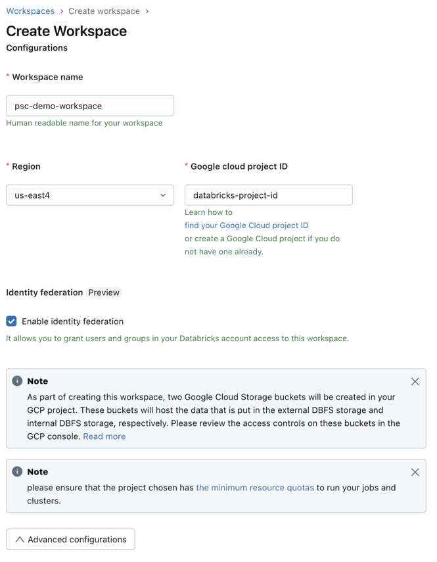Open the Read more link
This screenshot has width=437, height=562.
coord(104,436)
